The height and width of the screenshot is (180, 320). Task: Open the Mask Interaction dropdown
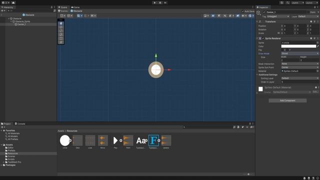click(x=300, y=64)
